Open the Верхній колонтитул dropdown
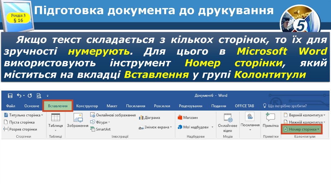 (304, 115)
